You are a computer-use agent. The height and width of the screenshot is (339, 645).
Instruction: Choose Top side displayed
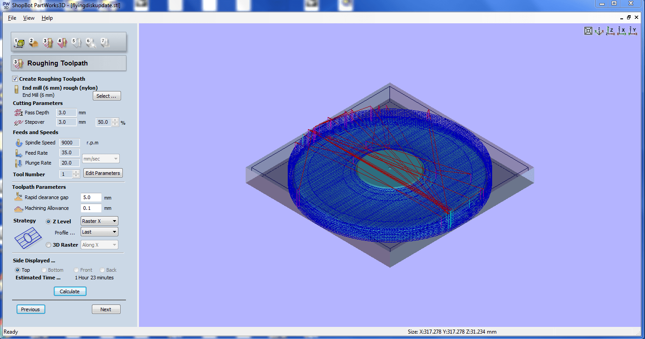(x=17, y=270)
